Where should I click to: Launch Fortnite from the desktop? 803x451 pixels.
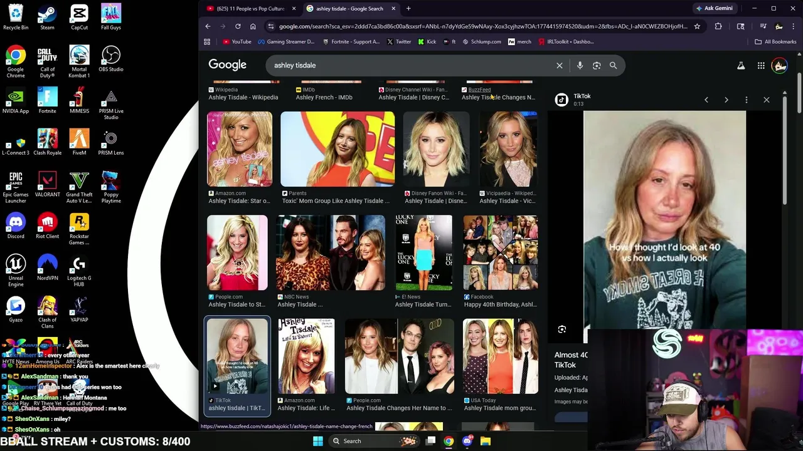[47, 101]
